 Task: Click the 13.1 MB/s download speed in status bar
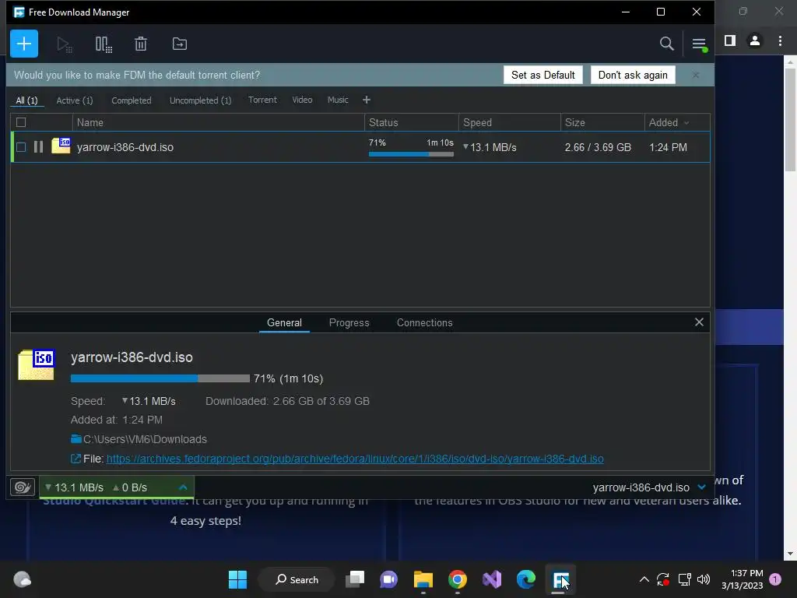pyautogui.click(x=74, y=487)
